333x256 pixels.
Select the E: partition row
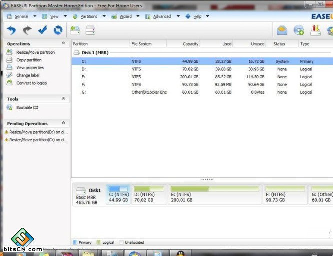202,77
